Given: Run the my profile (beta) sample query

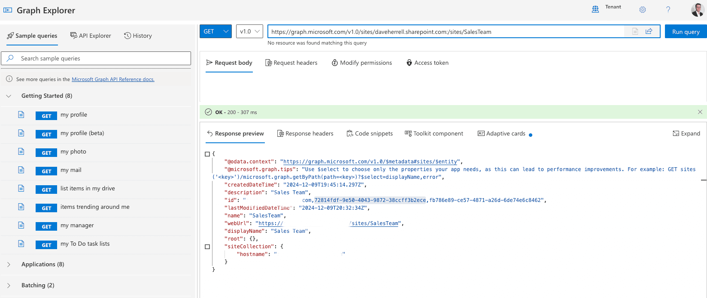Looking at the screenshot, I should pos(46,134).
